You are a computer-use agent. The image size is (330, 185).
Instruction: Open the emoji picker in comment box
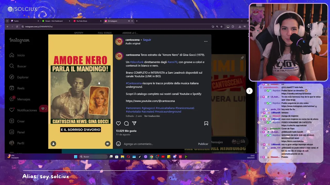(118, 144)
